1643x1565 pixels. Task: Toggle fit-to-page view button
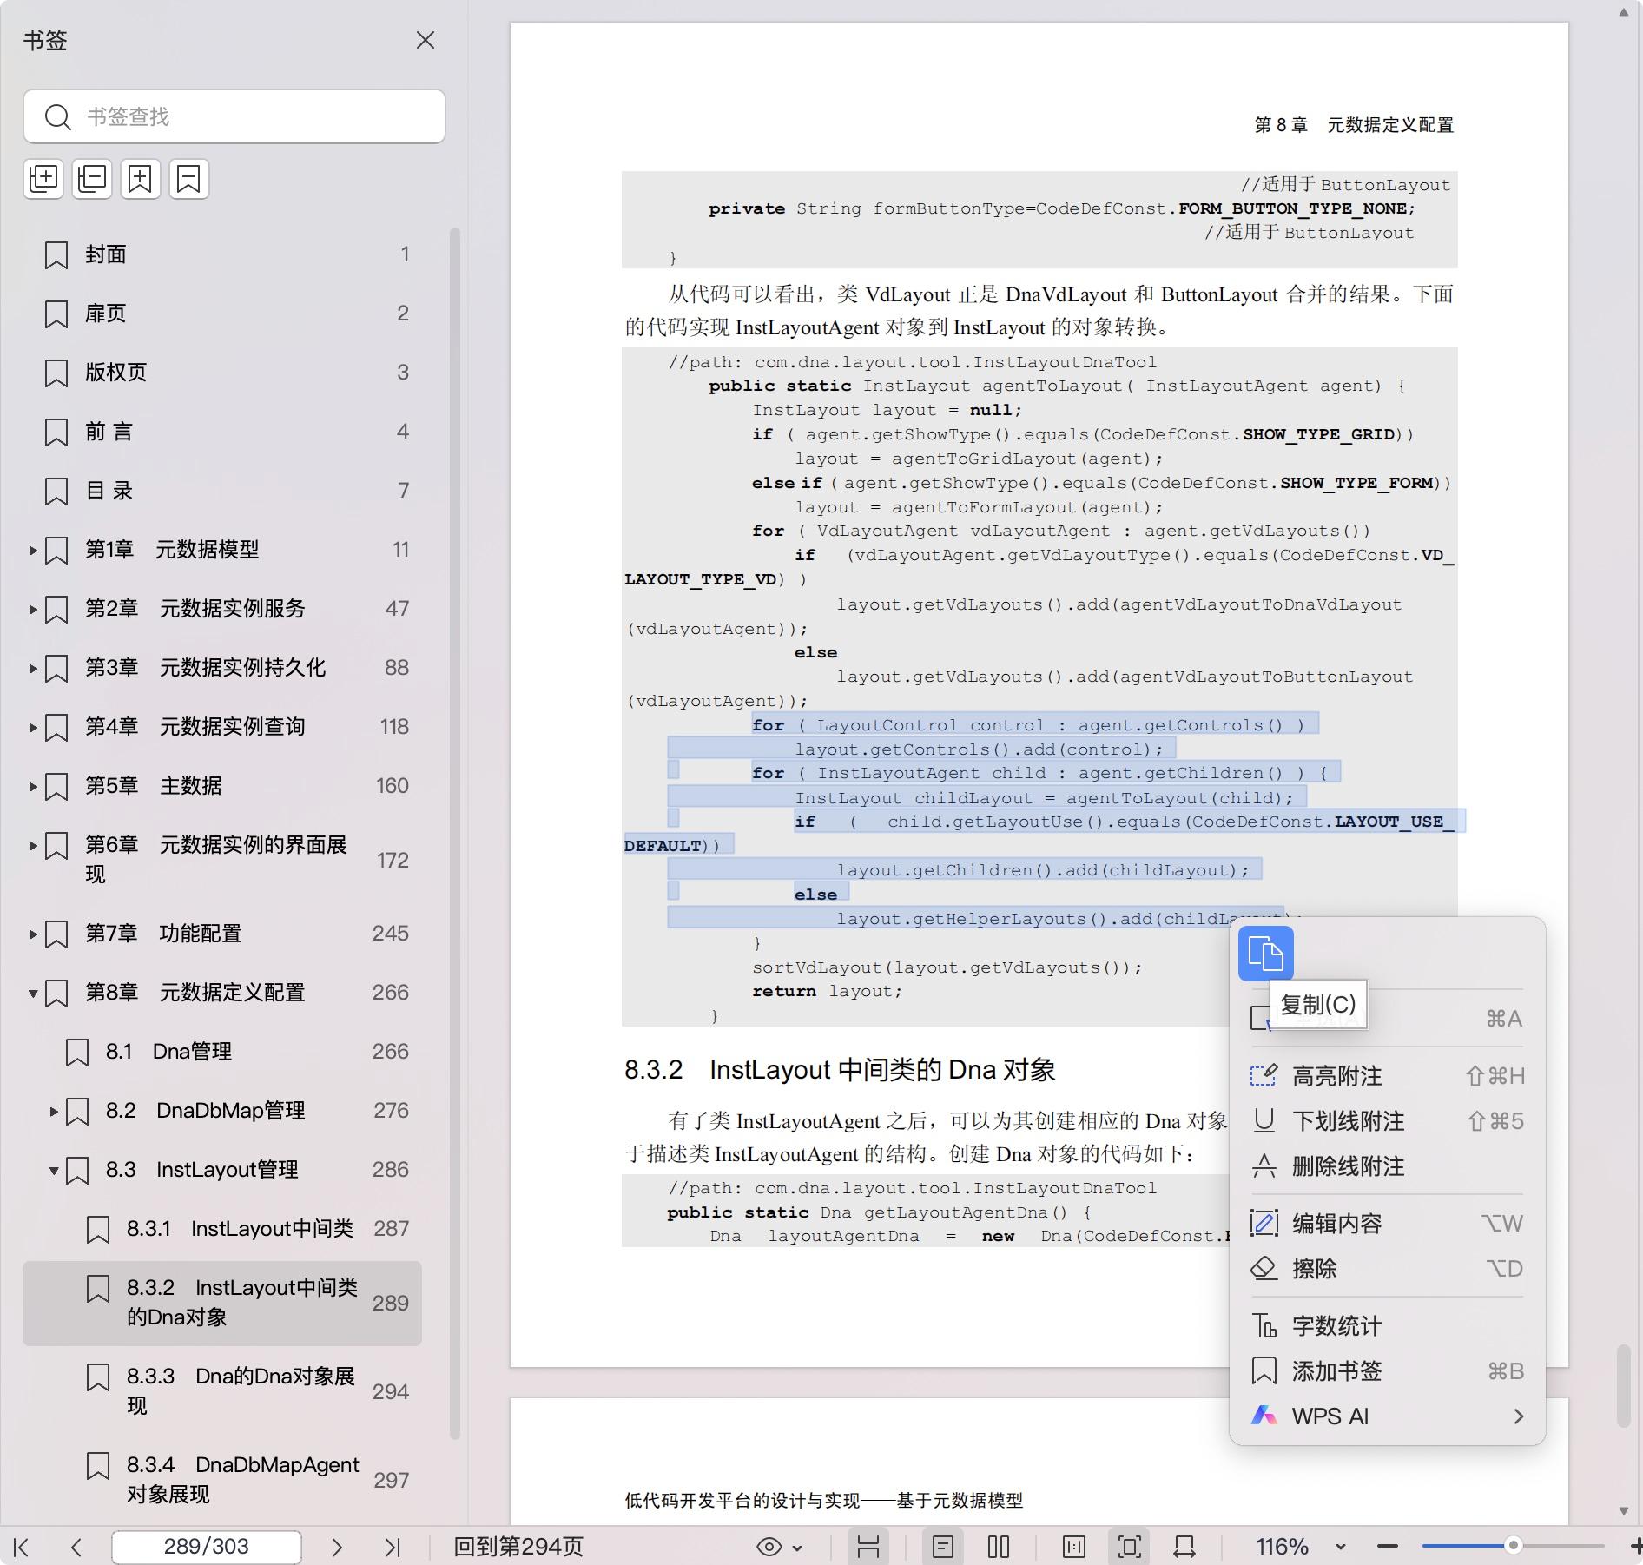(x=1129, y=1547)
